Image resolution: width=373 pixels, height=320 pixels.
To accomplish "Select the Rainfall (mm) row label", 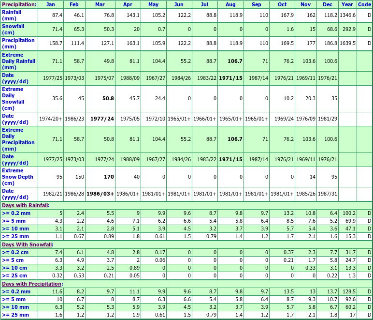I will click(x=12, y=15).
